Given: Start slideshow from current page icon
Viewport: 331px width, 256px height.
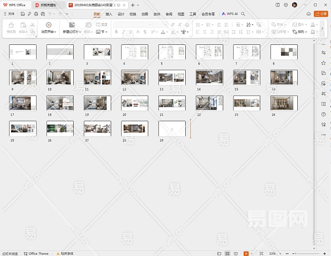Looking at the screenshot, I should pyautogui.click(x=49, y=25).
